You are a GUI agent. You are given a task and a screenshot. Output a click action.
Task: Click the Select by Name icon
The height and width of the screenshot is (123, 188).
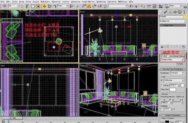pos(27,6)
